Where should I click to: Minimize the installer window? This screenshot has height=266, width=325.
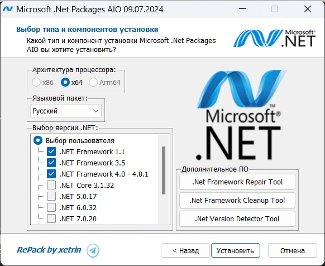click(x=242, y=9)
